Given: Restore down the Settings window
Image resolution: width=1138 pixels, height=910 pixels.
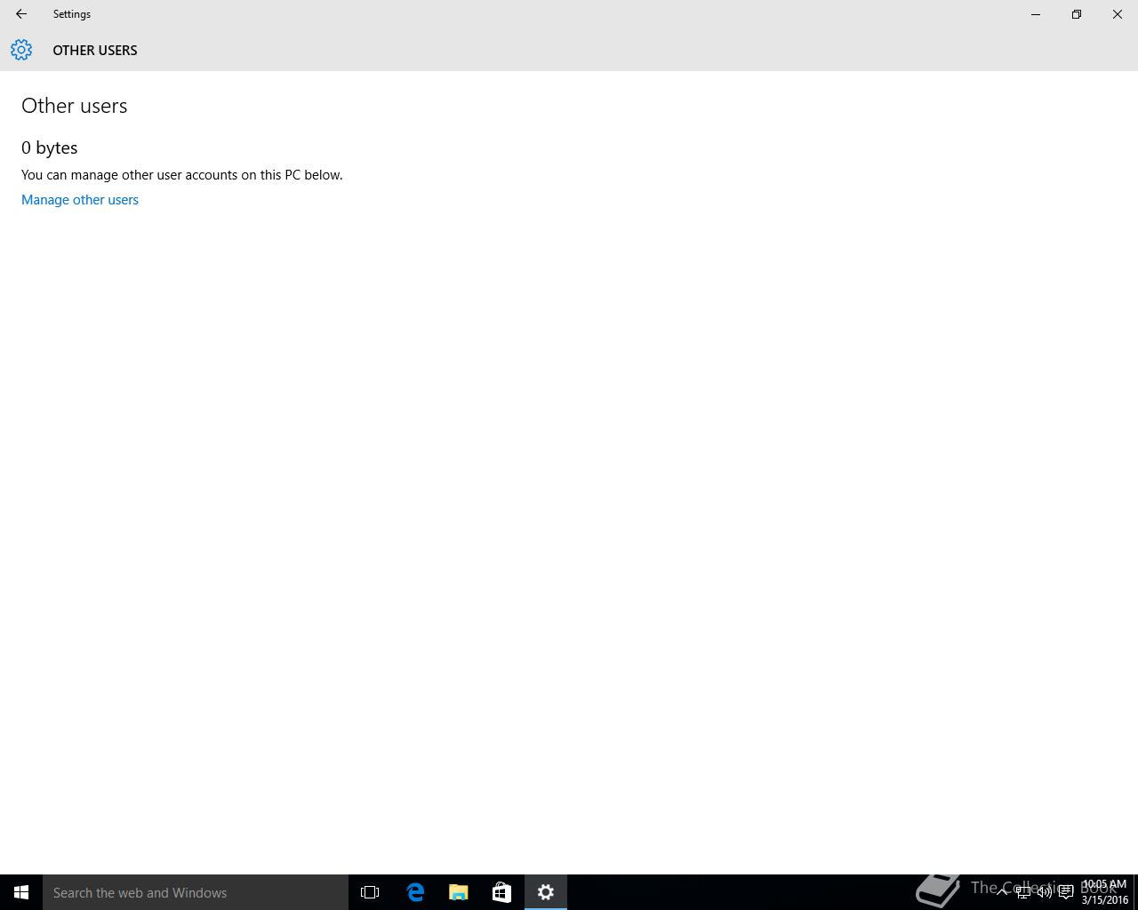Looking at the screenshot, I should [x=1077, y=14].
